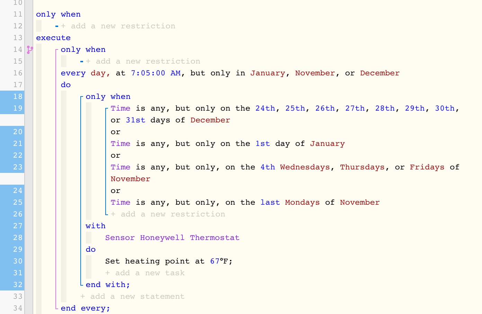Click the 'or' operator on line 20

[116, 132]
